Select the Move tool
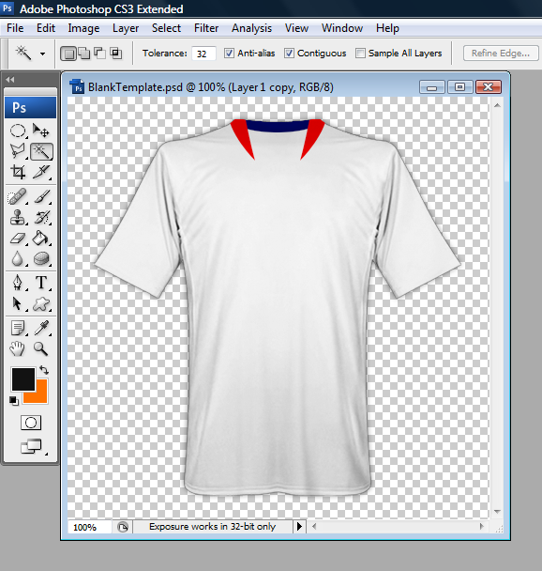This screenshot has width=542, height=571. (x=41, y=131)
